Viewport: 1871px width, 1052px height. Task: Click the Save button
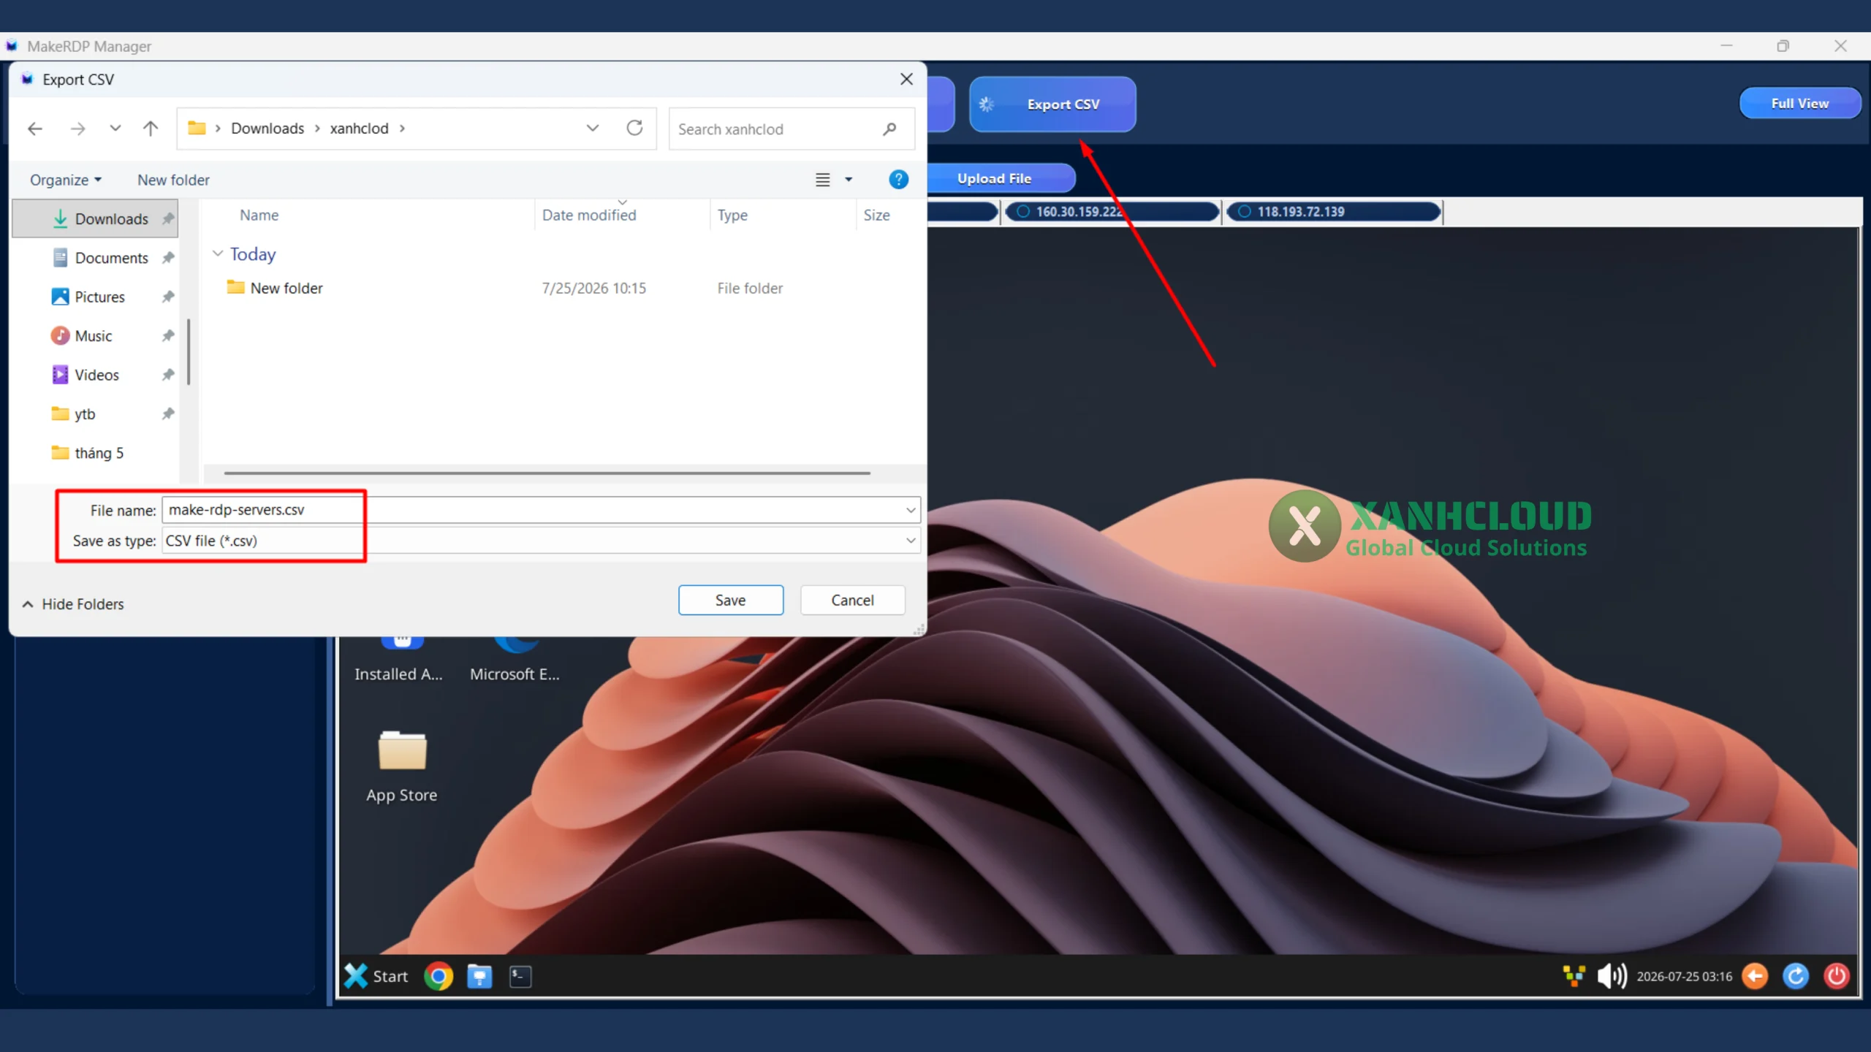pyautogui.click(x=731, y=600)
